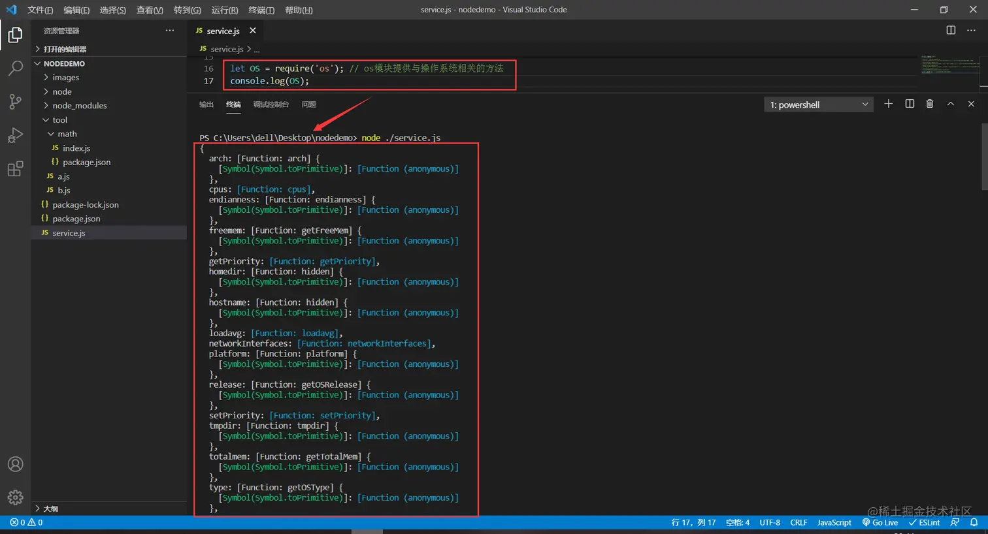Viewport: 988px width, 534px height.
Task: Click the terminal prompt command line
Action: coord(320,138)
